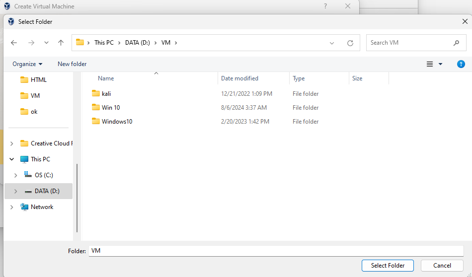Open previous locations dropdown in address bar

(332, 43)
